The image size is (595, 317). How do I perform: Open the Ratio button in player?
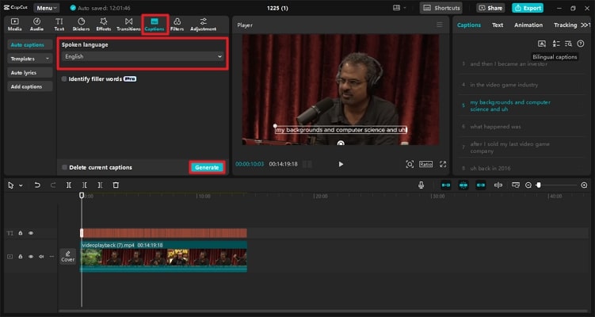pyautogui.click(x=425, y=164)
